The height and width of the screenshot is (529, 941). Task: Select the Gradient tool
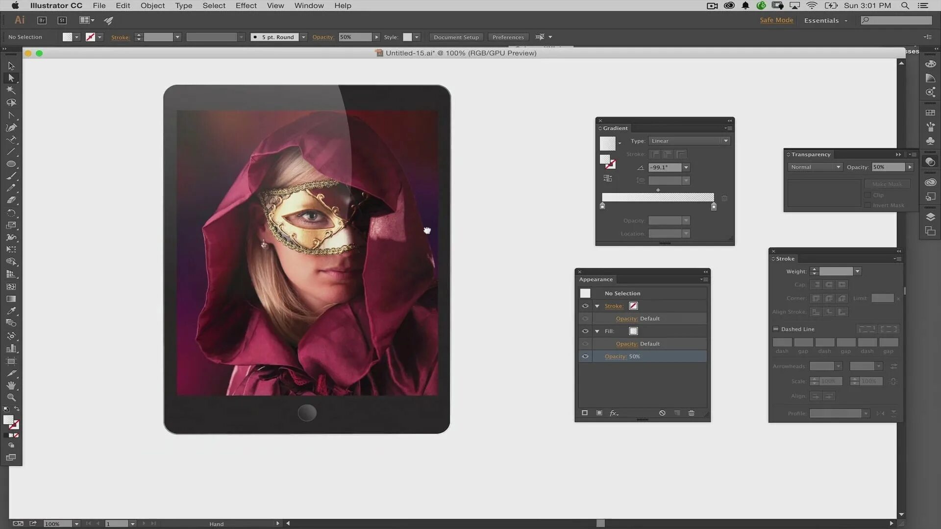(11, 299)
